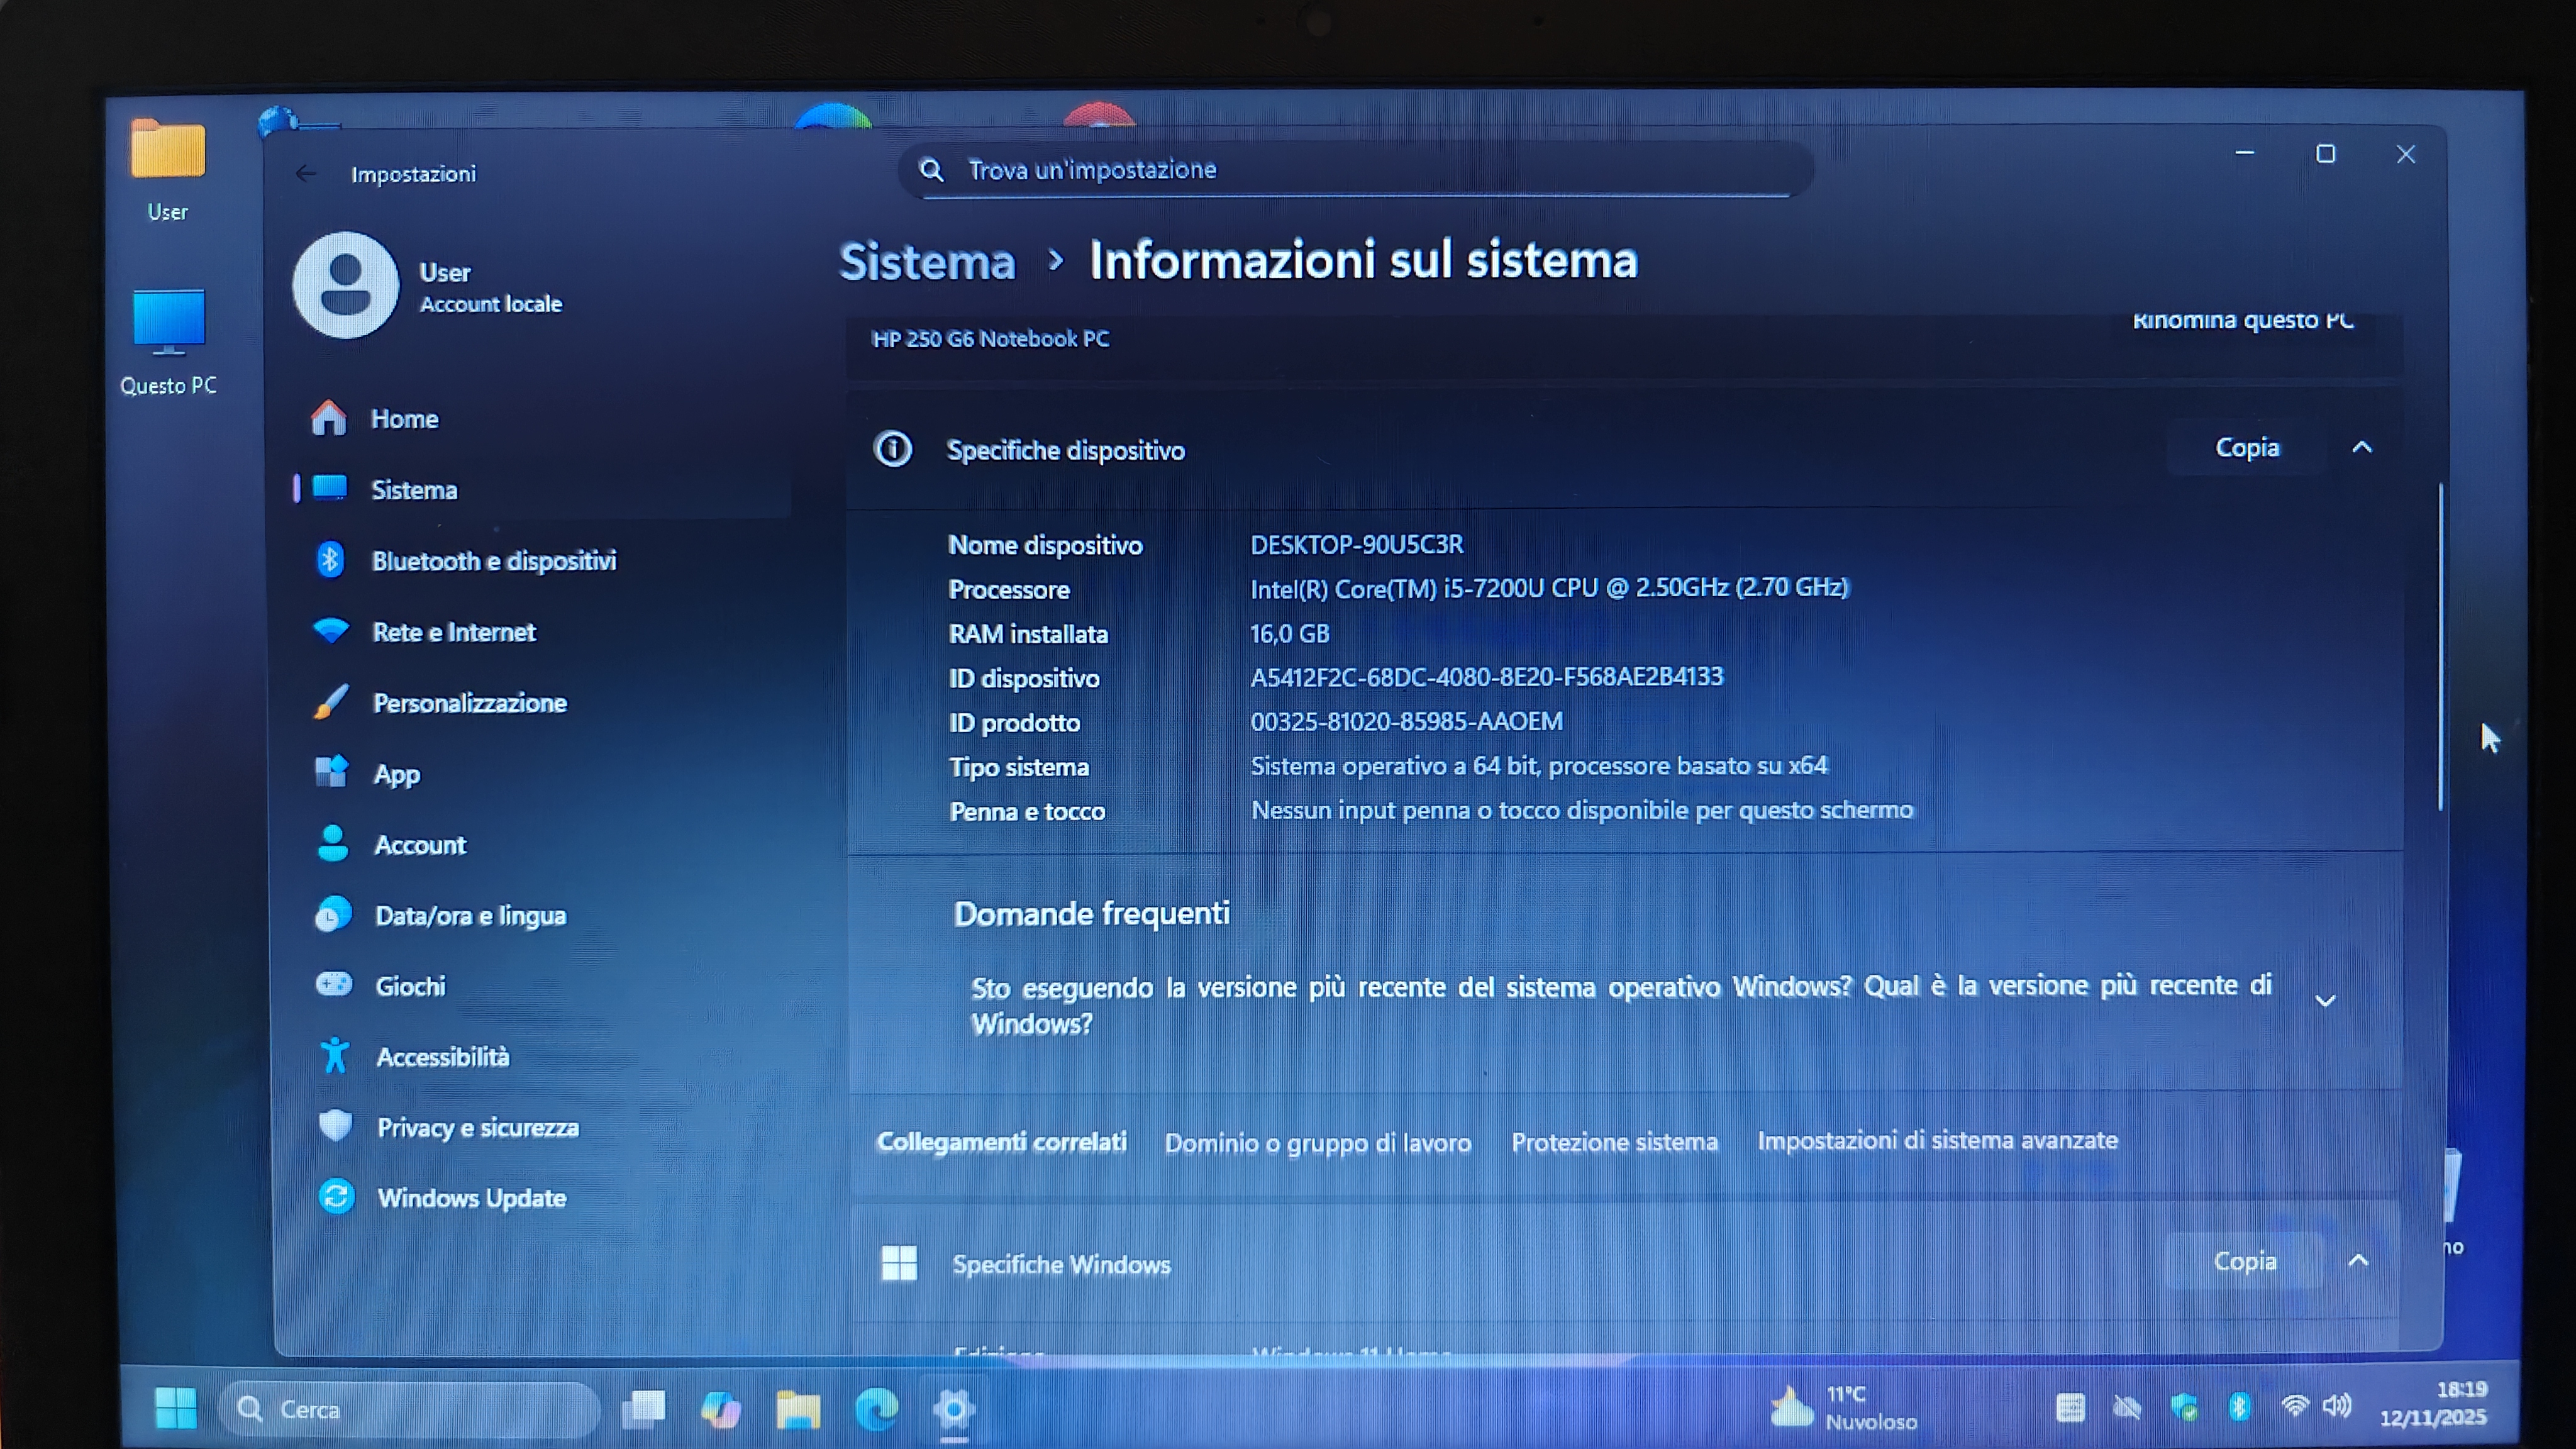Open the Data/ora e lingua menu item
This screenshot has width=2576, height=1449.
tap(470, 916)
